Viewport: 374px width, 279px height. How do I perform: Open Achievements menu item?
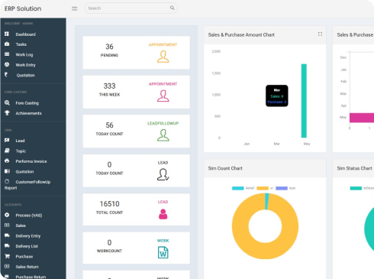point(28,113)
